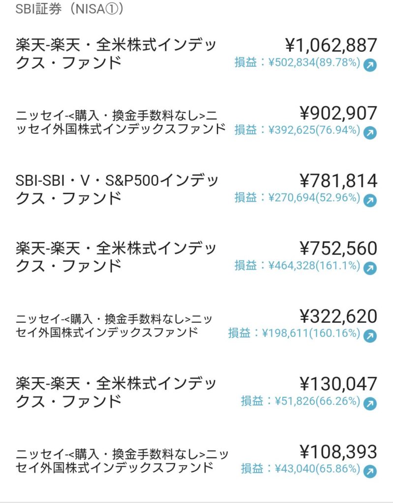Screen dimensions: 393x503
Task: Tap the ¥781,814 valuation amount
Action: coord(338,181)
